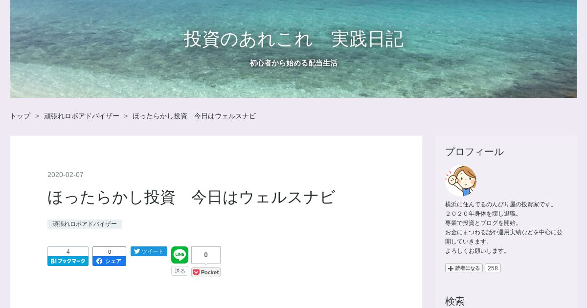This screenshot has width=587, height=308.
Task: Click the green LINE icon
Action: point(180,255)
